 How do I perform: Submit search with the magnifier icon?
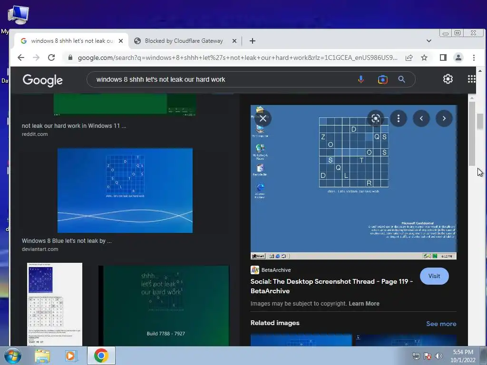[x=401, y=79]
